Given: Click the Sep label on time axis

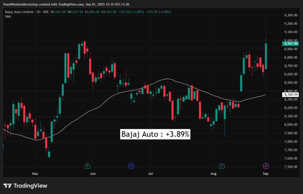Looking at the screenshot, I should 266,174.
